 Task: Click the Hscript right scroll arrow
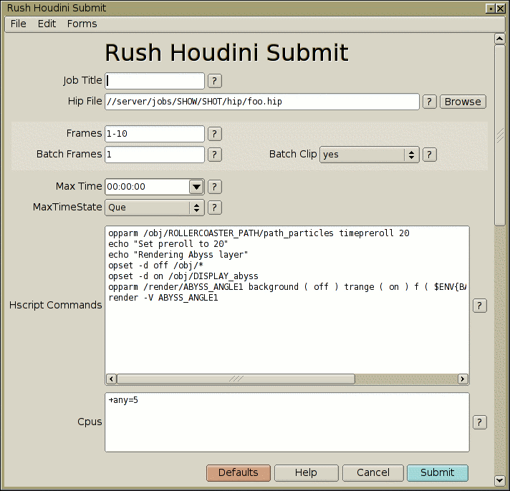click(x=463, y=379)
